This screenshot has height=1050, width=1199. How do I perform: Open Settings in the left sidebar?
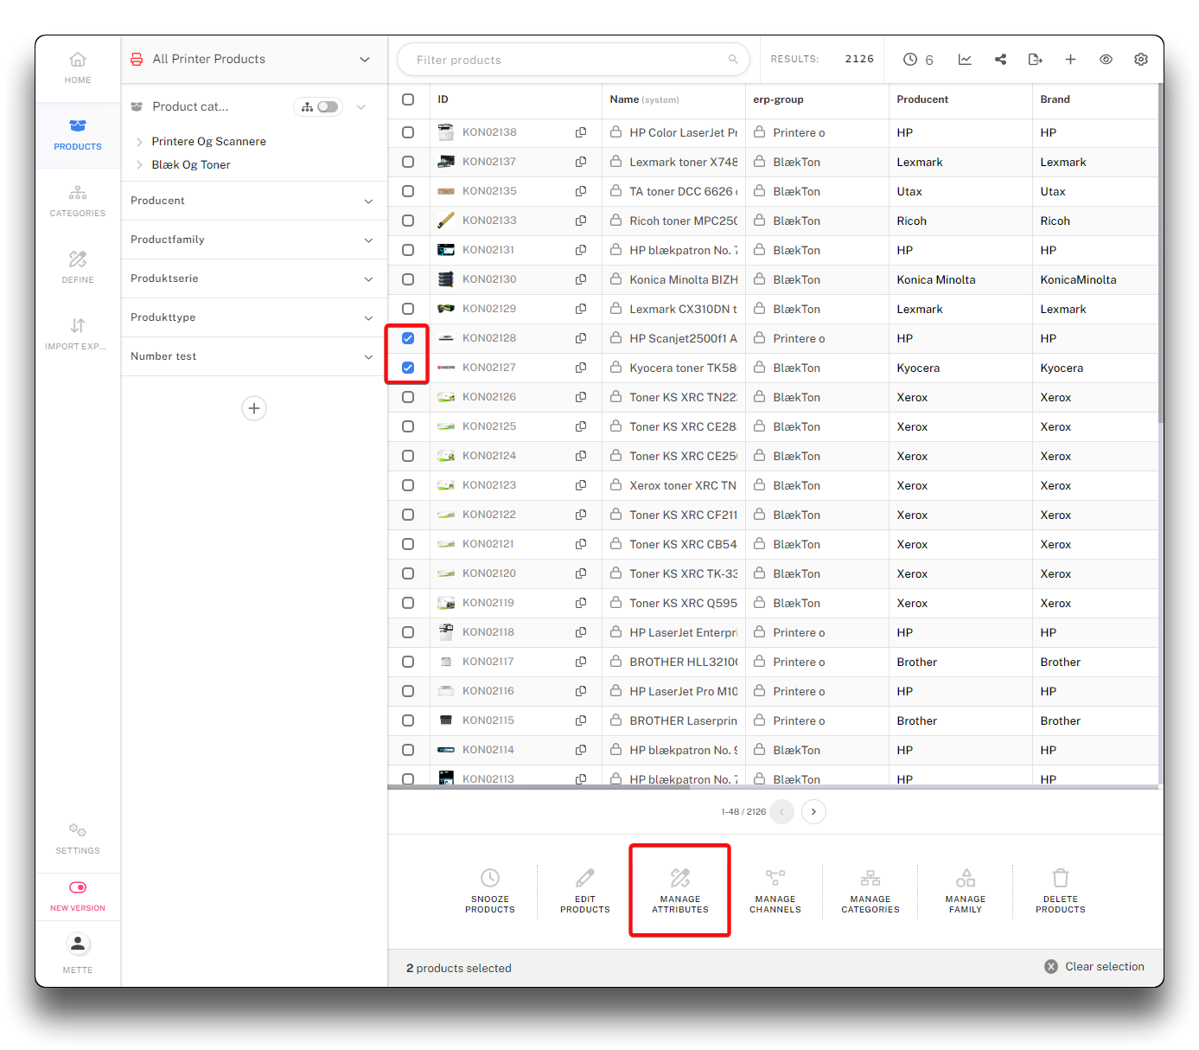click(78, 838)
